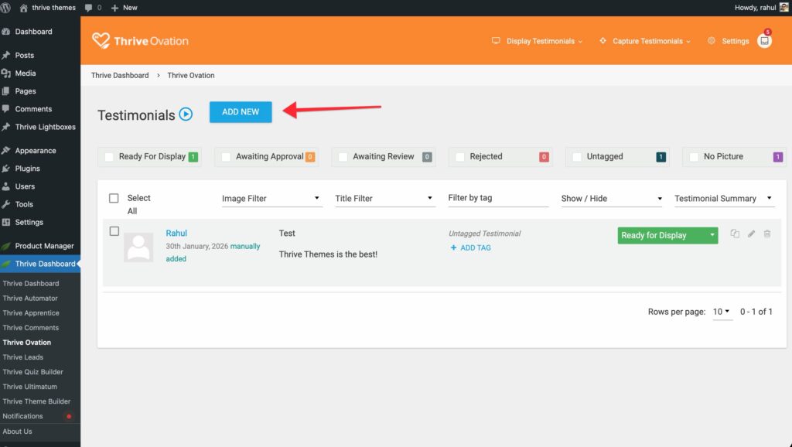Click the Thrive Ovation heart logo
The width and height of the screenshot is (792, 447).
click(101, 41)
